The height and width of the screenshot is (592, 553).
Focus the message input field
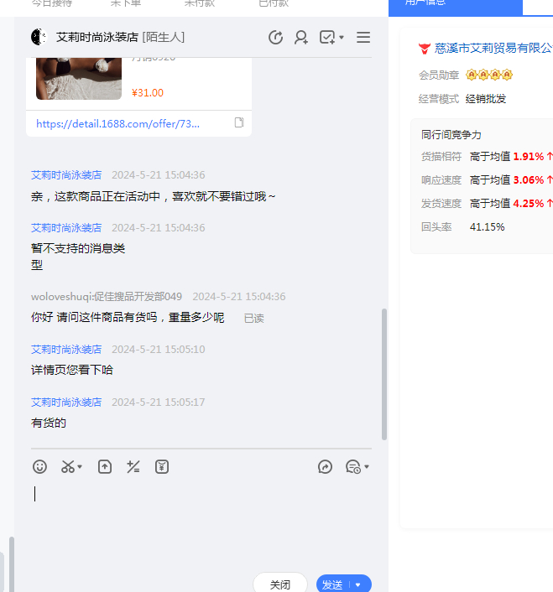pos(201,525)
